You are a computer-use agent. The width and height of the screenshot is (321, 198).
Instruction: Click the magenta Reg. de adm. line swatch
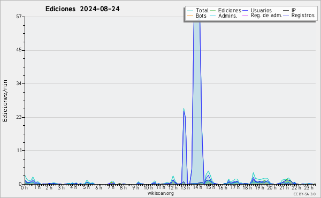coord(245,16)
